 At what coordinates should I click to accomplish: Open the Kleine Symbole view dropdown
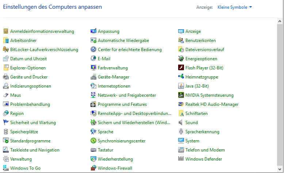pyautogui.click(x=235, y=7)
